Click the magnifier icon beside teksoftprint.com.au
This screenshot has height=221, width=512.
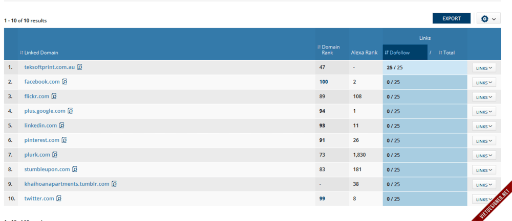click(80, 67)
